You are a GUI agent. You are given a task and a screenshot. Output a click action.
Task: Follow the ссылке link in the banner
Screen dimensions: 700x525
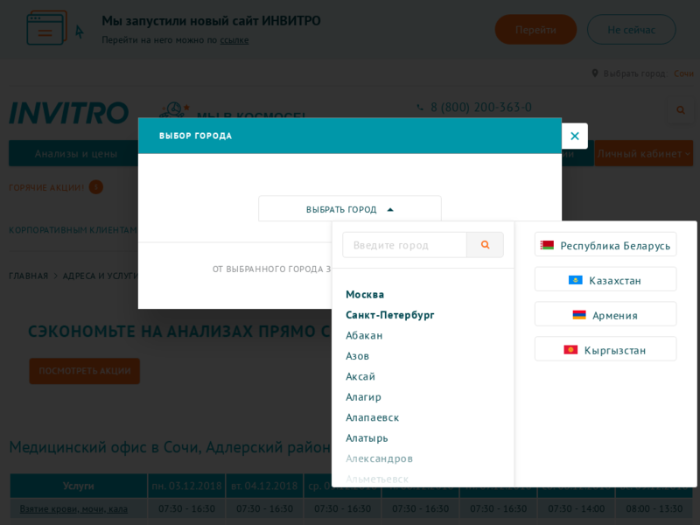(234, 40)
